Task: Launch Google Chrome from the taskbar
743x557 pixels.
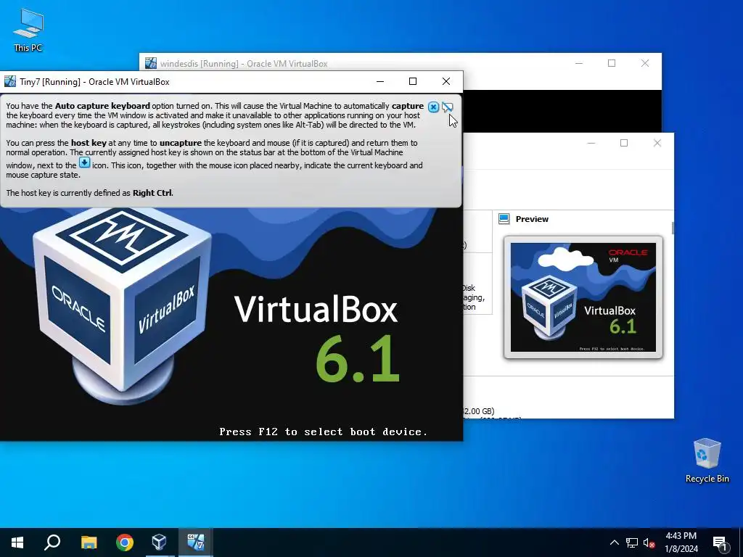Action: click(x=125, y=542)
